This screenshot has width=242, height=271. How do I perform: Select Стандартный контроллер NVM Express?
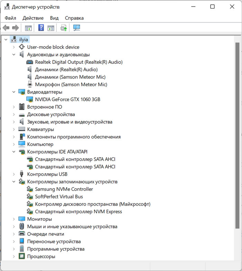click(x=78, y=212)
